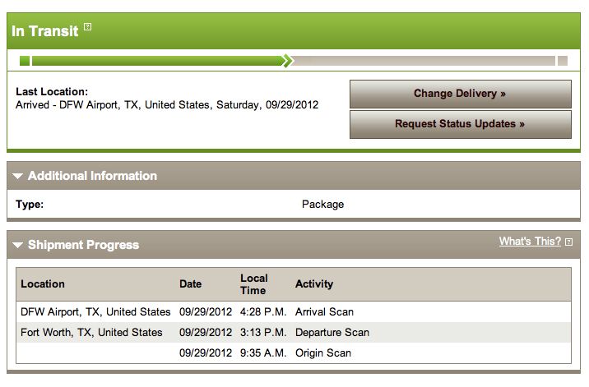Select the DFW Airport Arrival Scan row

point(294,312)
